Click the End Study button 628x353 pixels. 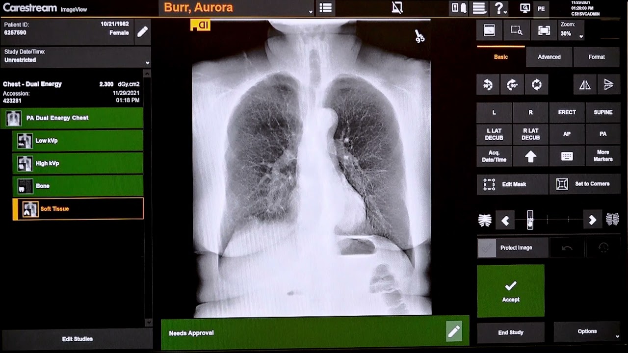511,332
